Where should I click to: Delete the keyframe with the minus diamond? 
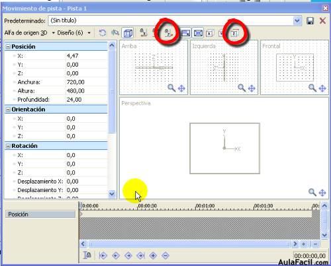165,255
